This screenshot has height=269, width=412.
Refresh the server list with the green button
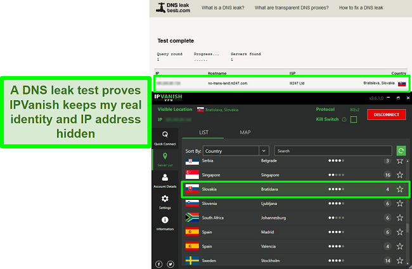coord(401,151)
